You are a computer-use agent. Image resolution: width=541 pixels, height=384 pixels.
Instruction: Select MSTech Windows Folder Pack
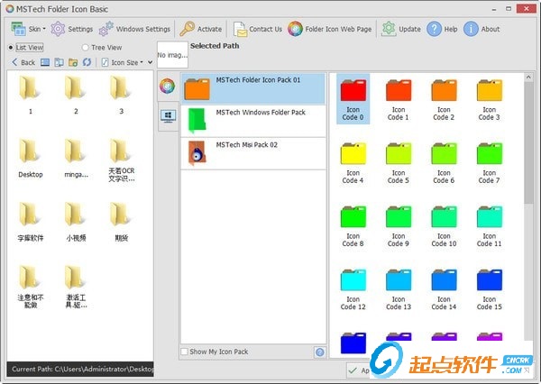[x=252, y=121]
